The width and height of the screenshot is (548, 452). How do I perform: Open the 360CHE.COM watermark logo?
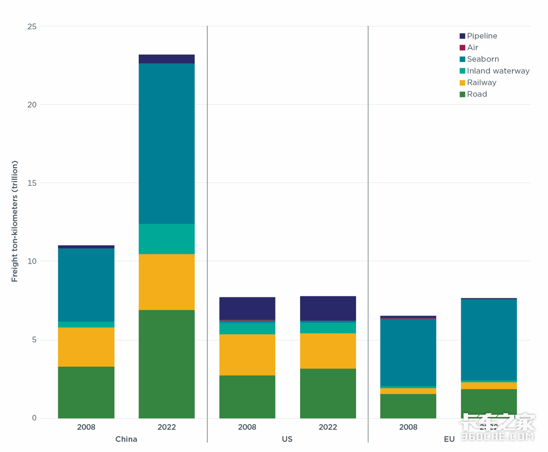point(497,428)
